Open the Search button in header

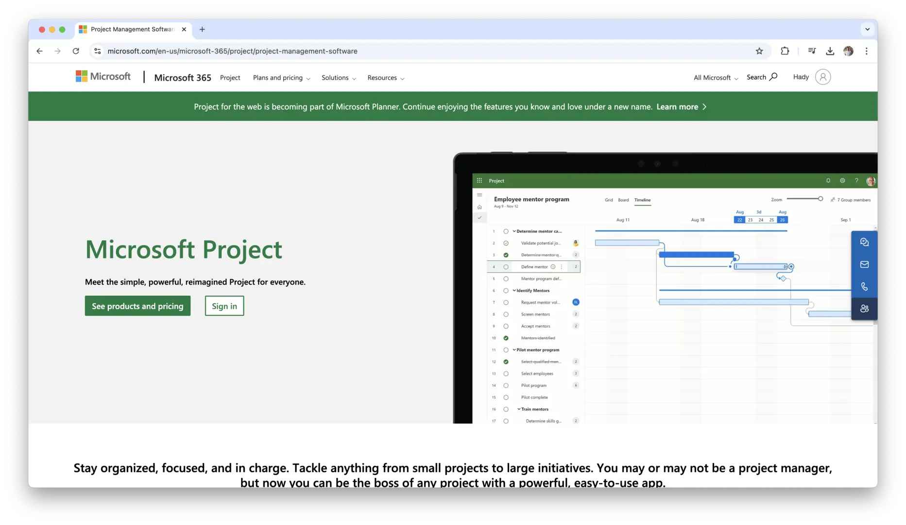[762, 77]
